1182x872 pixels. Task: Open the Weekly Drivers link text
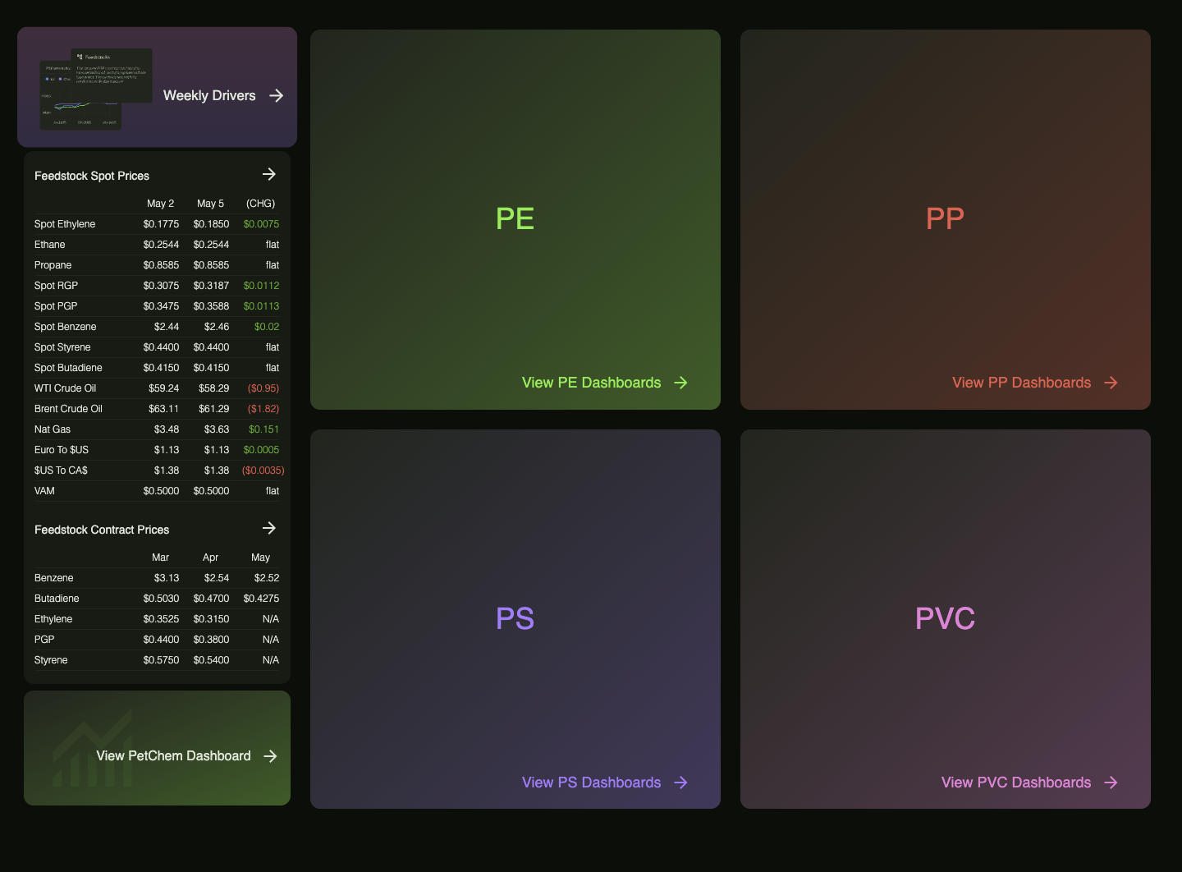(209, 95)
